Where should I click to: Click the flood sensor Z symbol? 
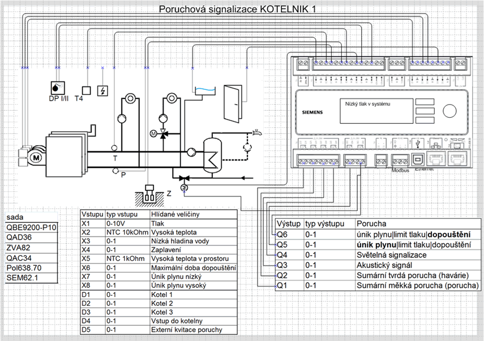[x=149, y=193]
